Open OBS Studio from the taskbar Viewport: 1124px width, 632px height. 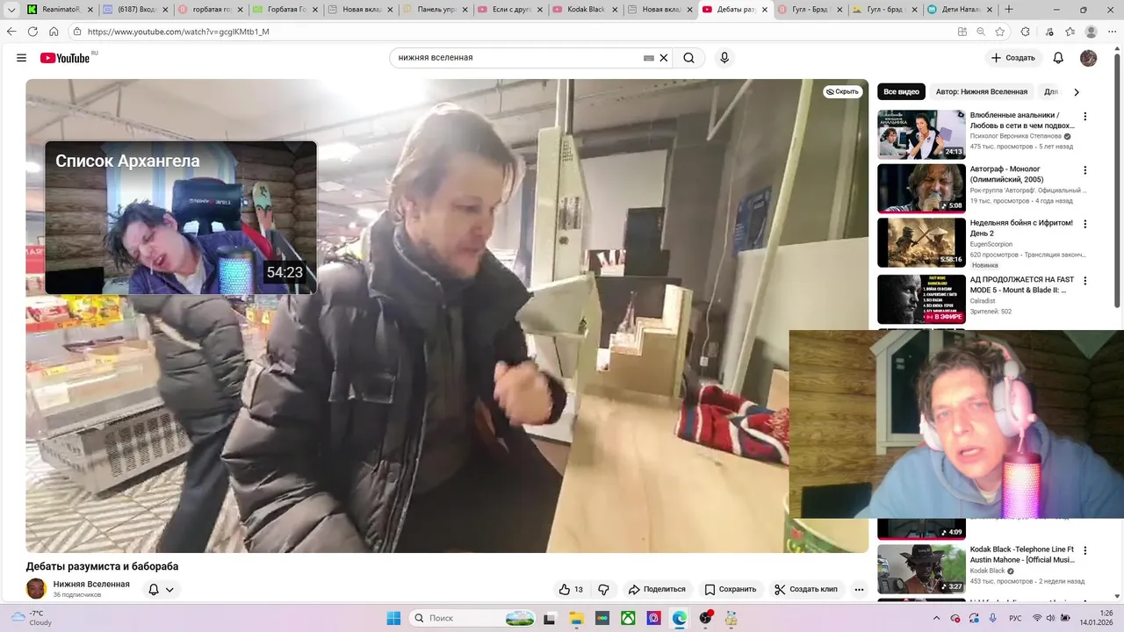coord(705,618)
